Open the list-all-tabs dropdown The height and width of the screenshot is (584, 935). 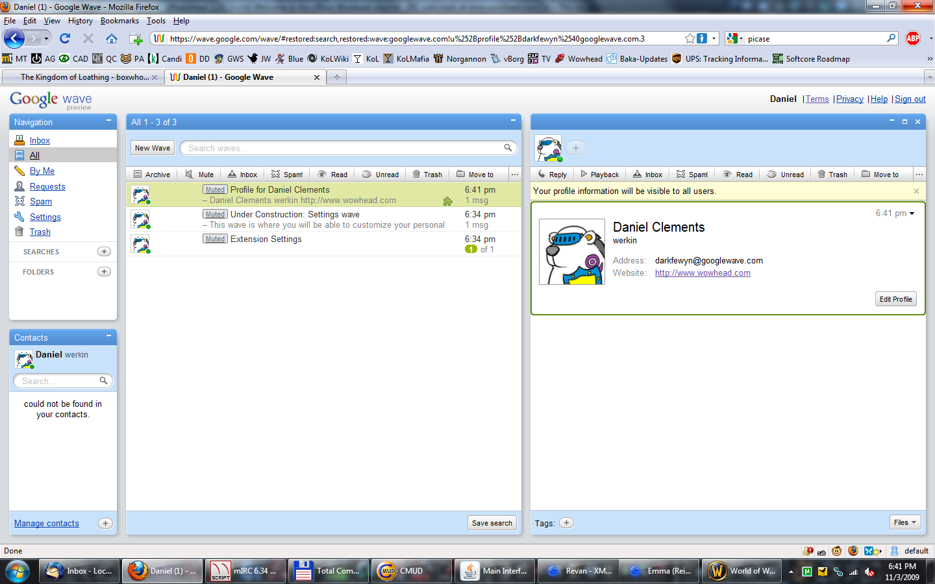click(929, 77)
